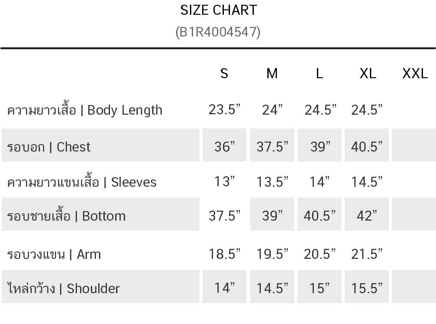This screenshot has height=324, width=436.
Task: Click the Arm row label
Action: click(x=54, y=254)
